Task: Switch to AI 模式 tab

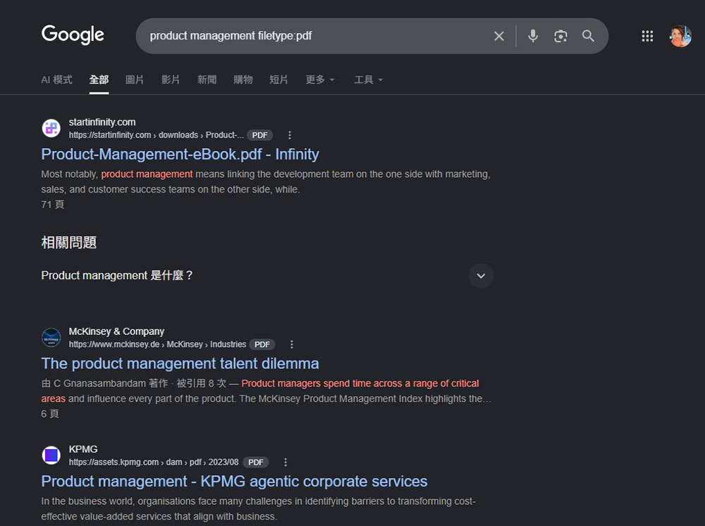Action: coord(56,80)
